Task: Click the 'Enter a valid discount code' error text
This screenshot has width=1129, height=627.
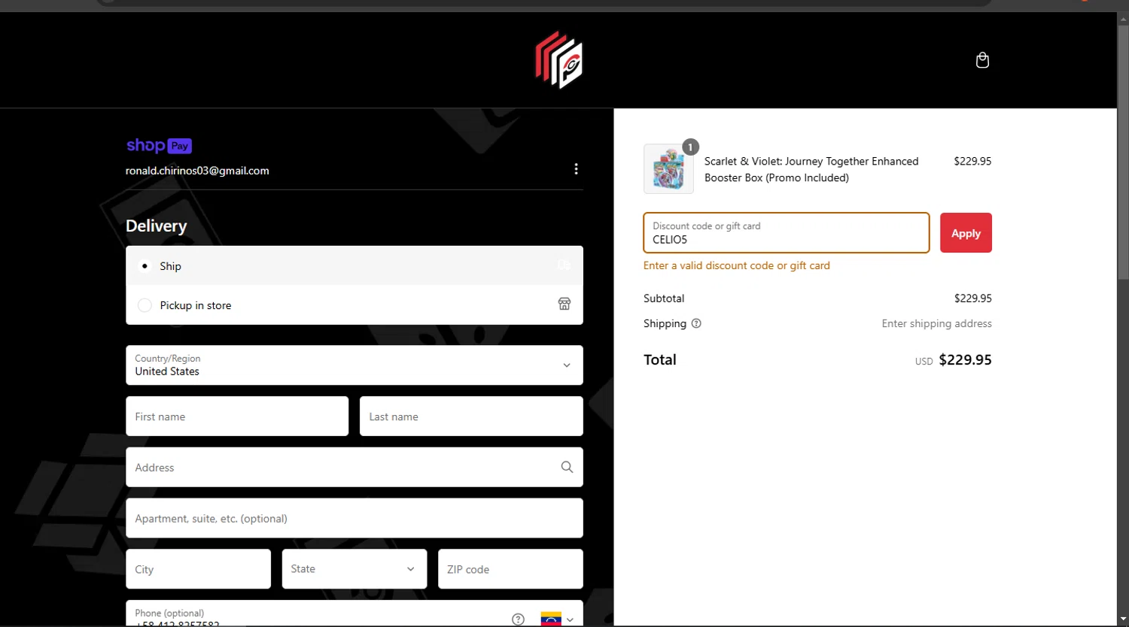Action: pyautogui.click(x=737, y=265)
